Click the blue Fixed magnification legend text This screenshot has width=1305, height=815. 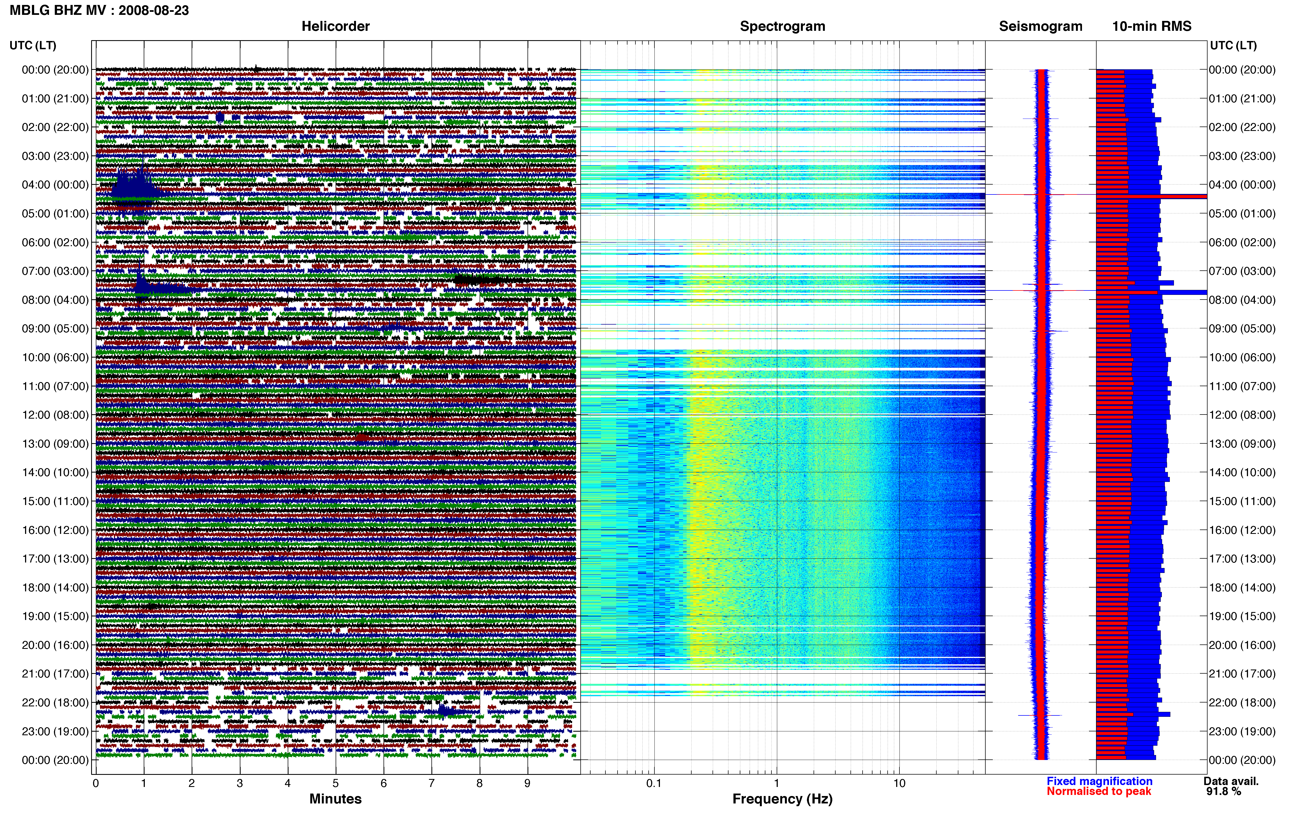coord(1099,782)
